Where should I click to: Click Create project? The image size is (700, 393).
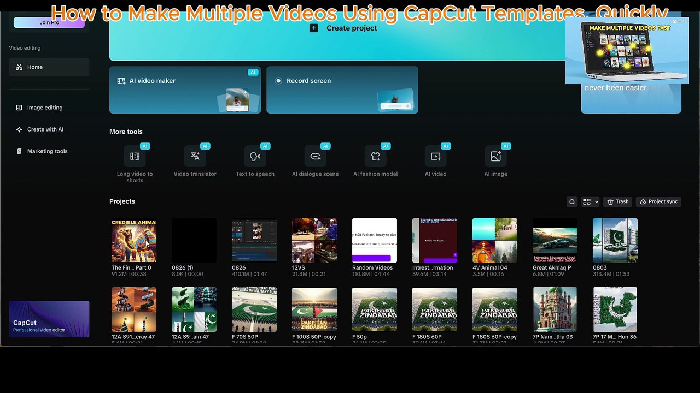point(343,28)
